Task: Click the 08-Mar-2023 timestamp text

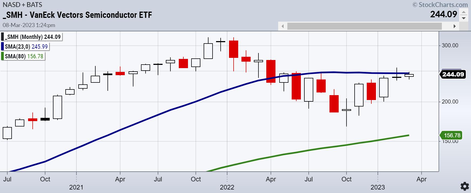Action: (x=29, y=25)
